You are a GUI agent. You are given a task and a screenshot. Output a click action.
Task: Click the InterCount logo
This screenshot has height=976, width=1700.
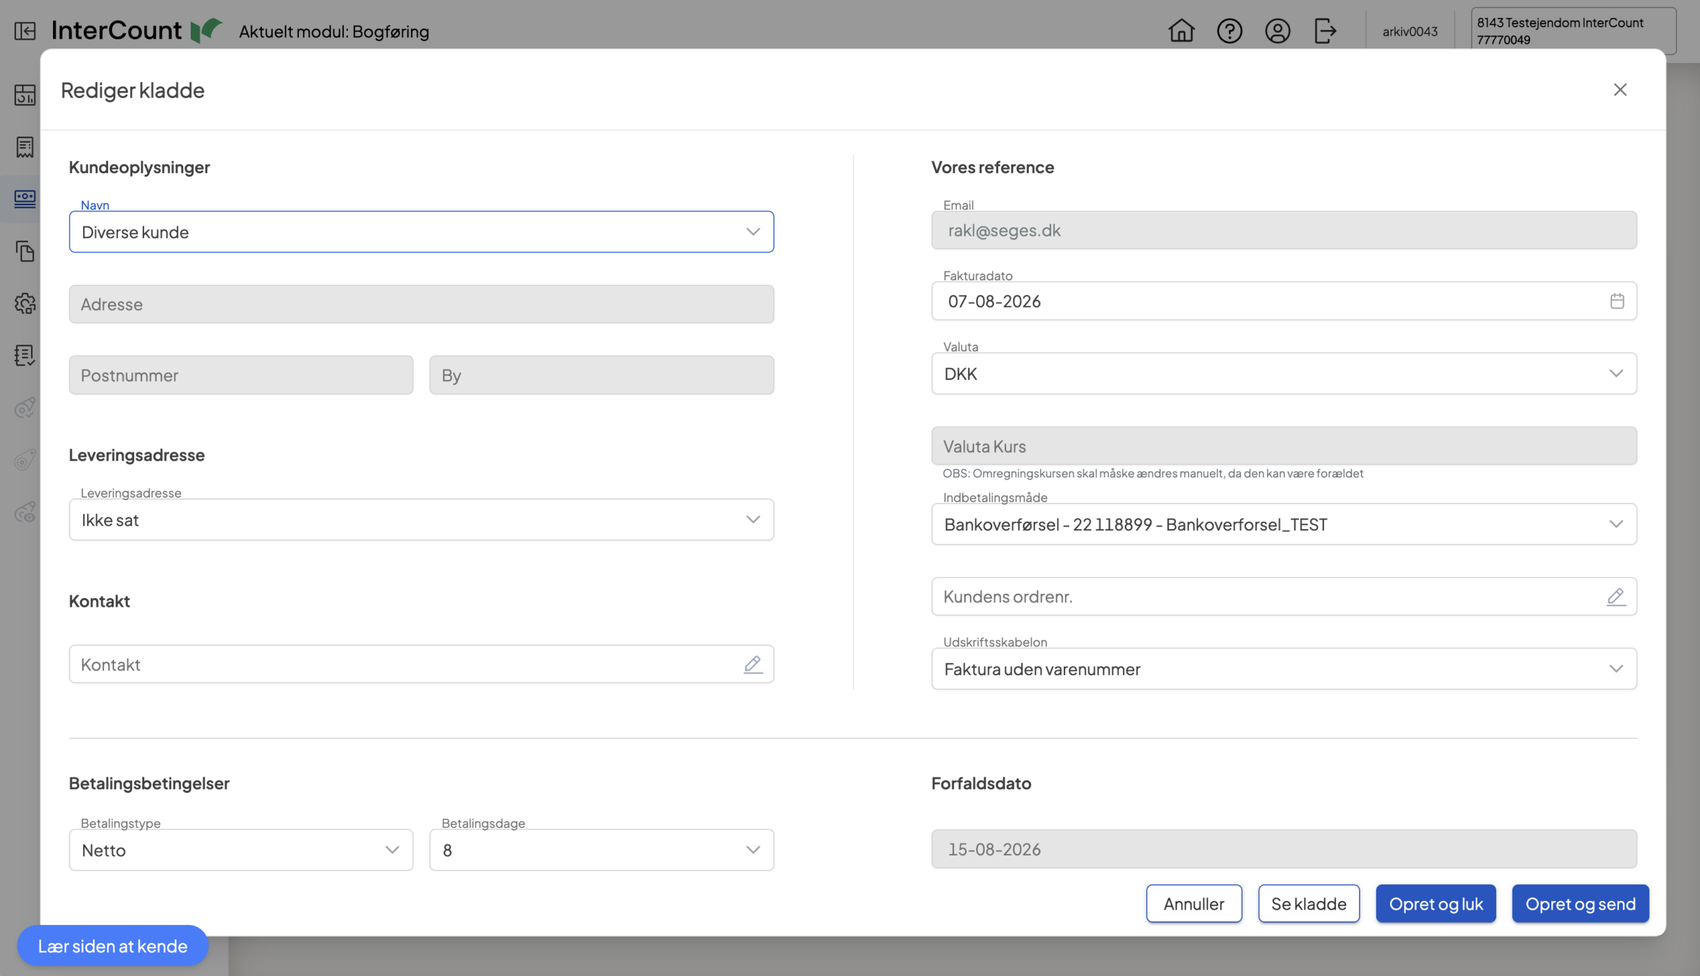coord(137,30)
